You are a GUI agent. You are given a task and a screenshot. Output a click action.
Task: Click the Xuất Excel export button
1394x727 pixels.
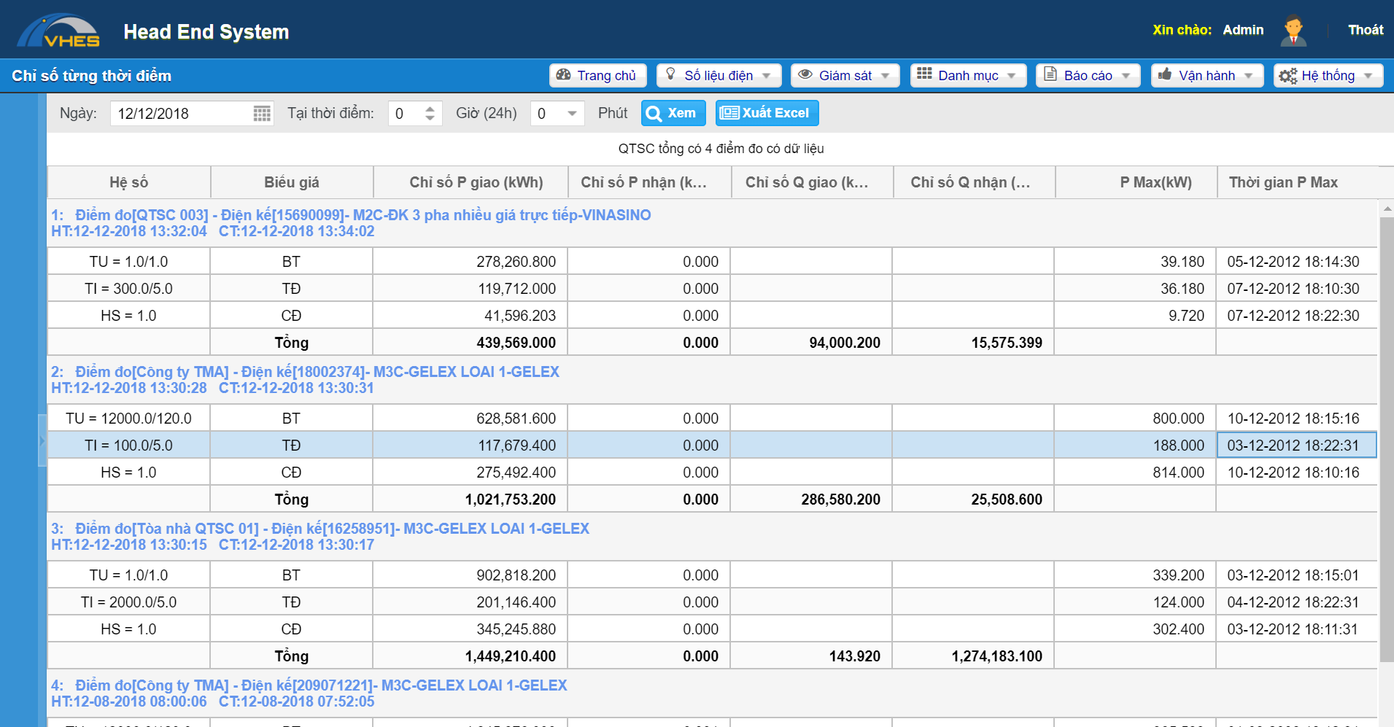pos(767,113)
